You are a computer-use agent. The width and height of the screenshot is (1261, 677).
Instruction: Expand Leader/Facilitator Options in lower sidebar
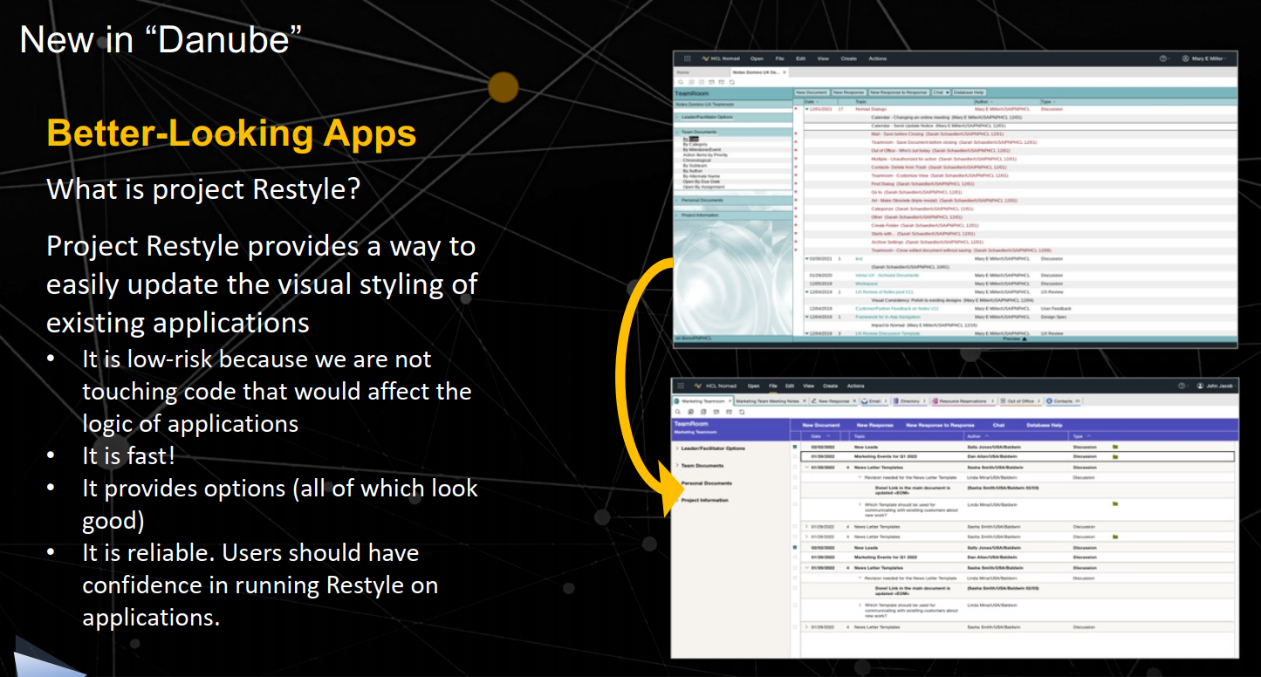tap(677, 448)
